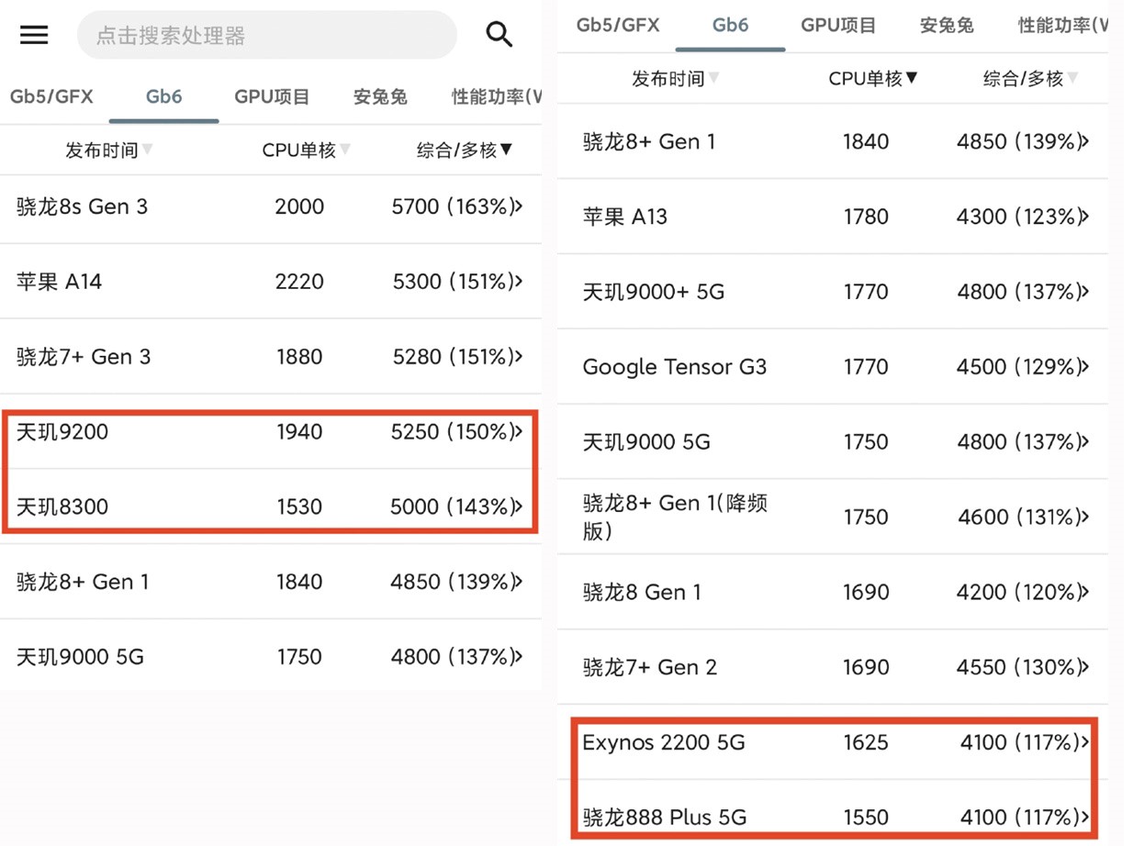The width and height of the screenshot is (1133, 846).
Task: Expand details chevron for 骁龙7+ Gen 2
Action: 1085,667
